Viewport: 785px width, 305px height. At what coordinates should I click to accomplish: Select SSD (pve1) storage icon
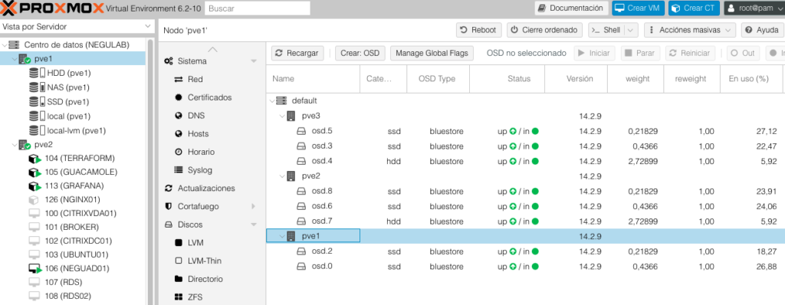tap(37, 102)
